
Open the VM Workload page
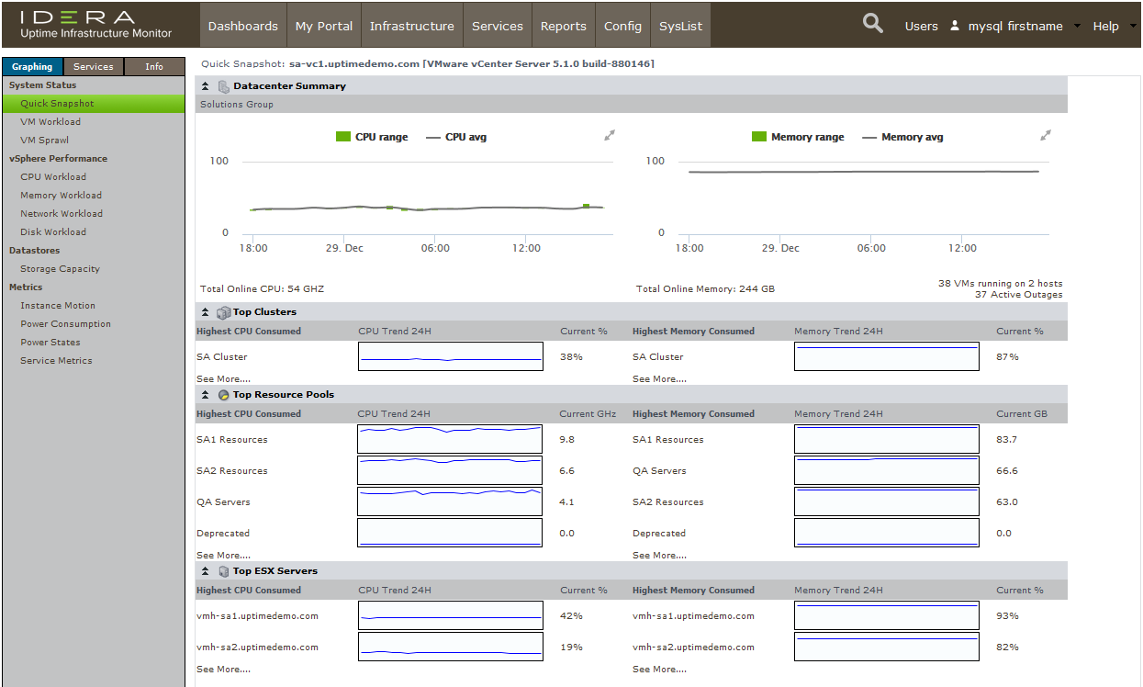(50, 122)
